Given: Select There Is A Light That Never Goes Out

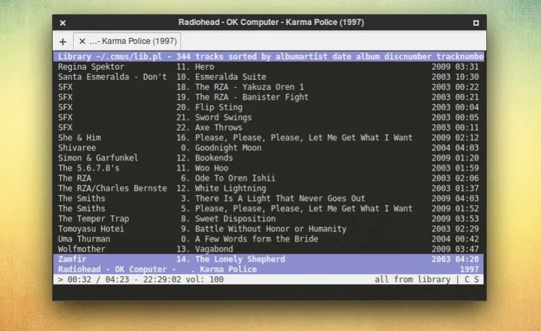Looking at the screenshot, I should pyautogui.click(x=268, y=198).
